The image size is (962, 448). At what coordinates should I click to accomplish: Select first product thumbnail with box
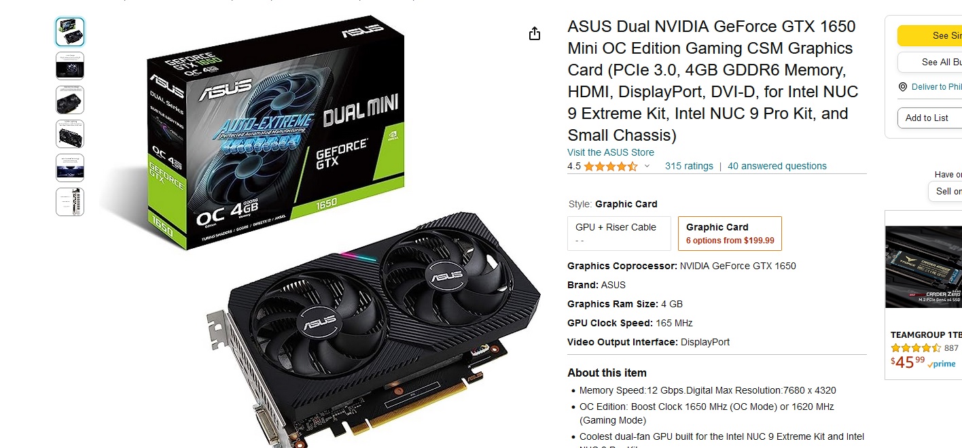(70, 32)
